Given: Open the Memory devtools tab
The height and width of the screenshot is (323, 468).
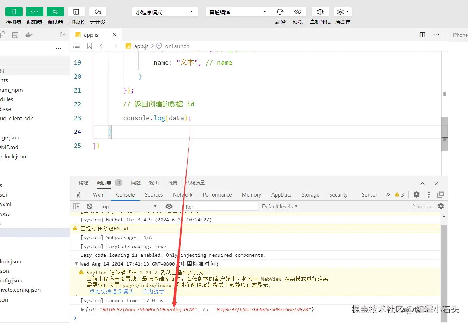Looking at the screenshot, I should [251, 195].
